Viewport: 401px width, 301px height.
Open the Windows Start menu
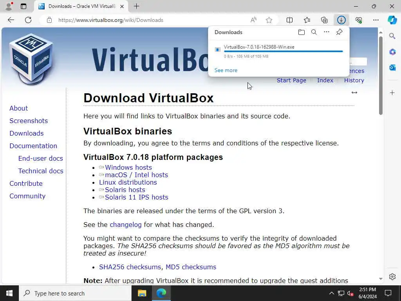pos(9,293)
